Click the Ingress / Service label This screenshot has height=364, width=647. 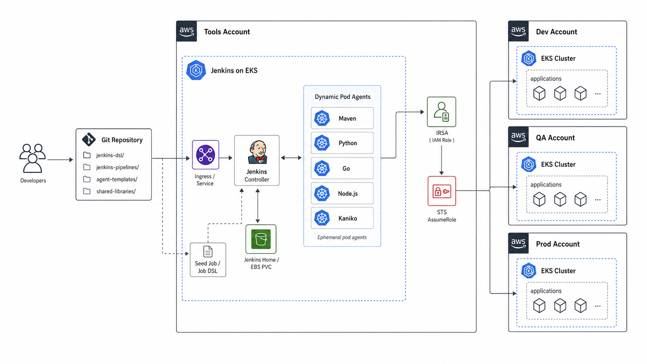(x=205, y=180)
